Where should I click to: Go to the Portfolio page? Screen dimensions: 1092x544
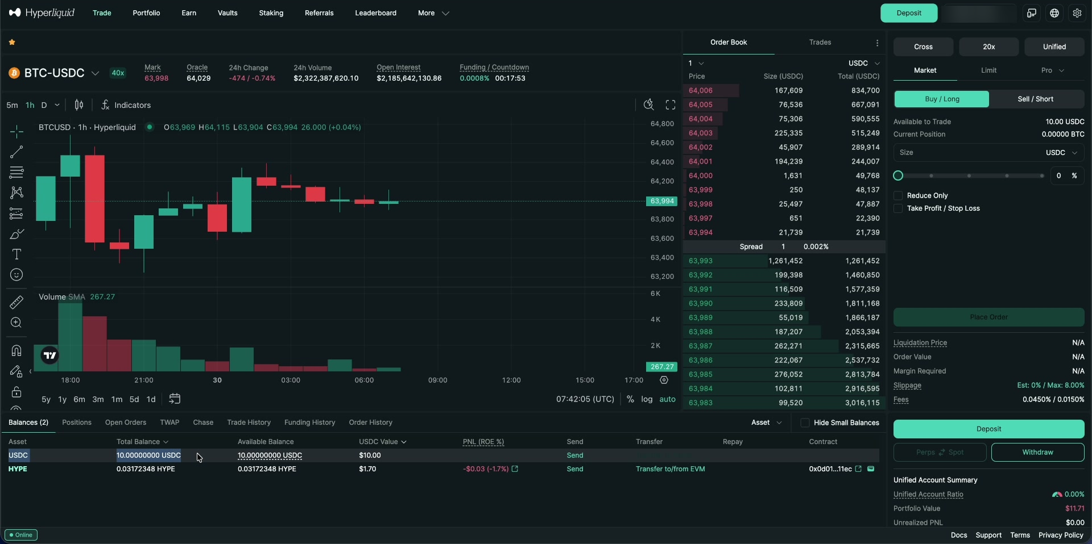(x=146, y=13)
